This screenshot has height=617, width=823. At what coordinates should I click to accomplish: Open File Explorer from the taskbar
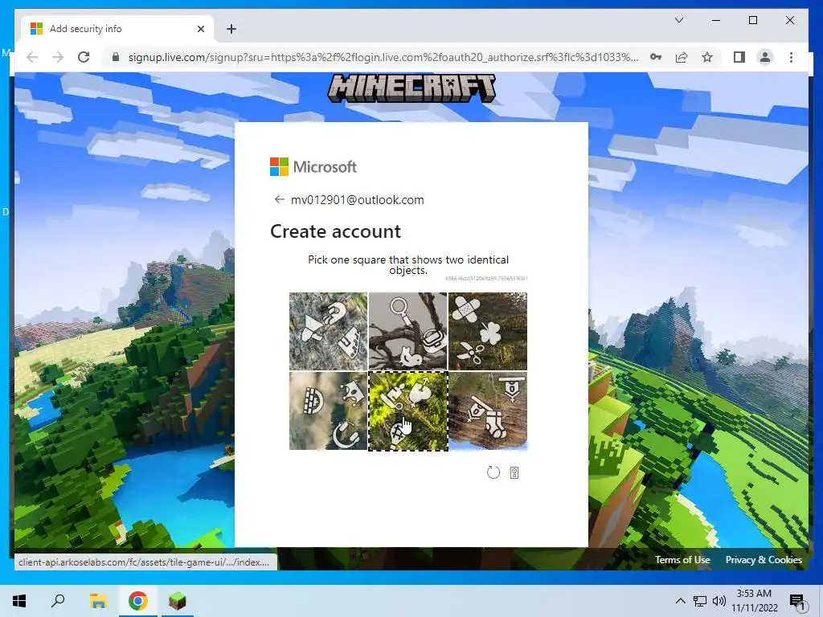(x=98, y=601)
